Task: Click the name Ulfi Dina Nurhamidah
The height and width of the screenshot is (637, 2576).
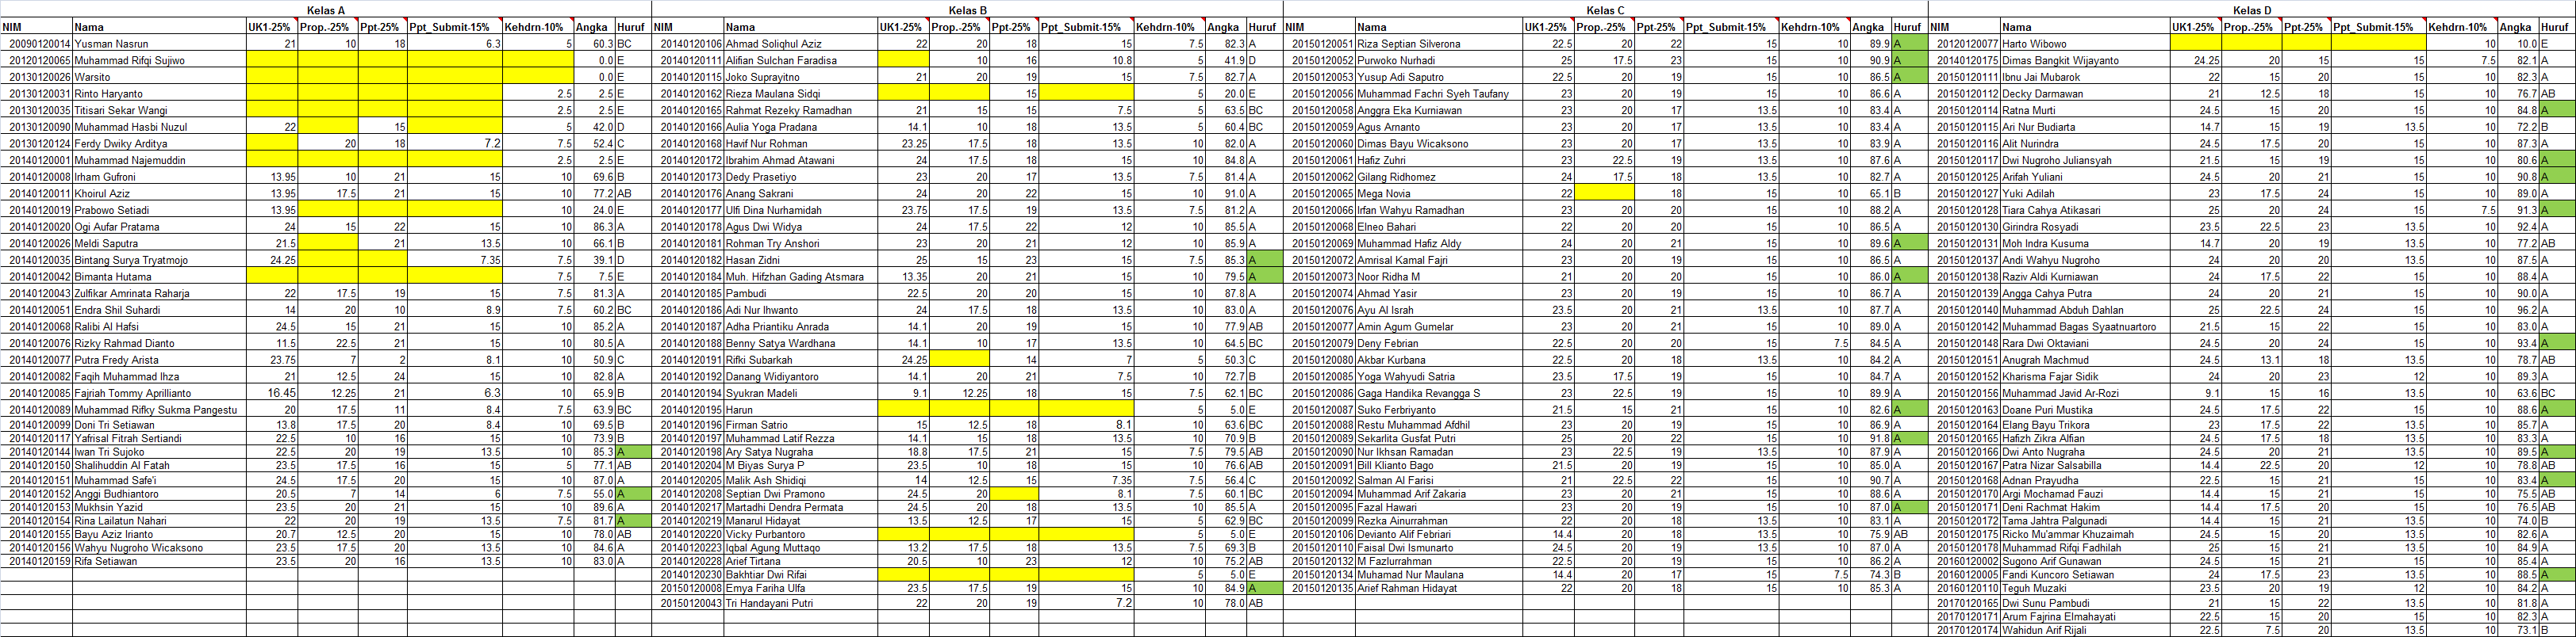Action: (x=800, y=211)
